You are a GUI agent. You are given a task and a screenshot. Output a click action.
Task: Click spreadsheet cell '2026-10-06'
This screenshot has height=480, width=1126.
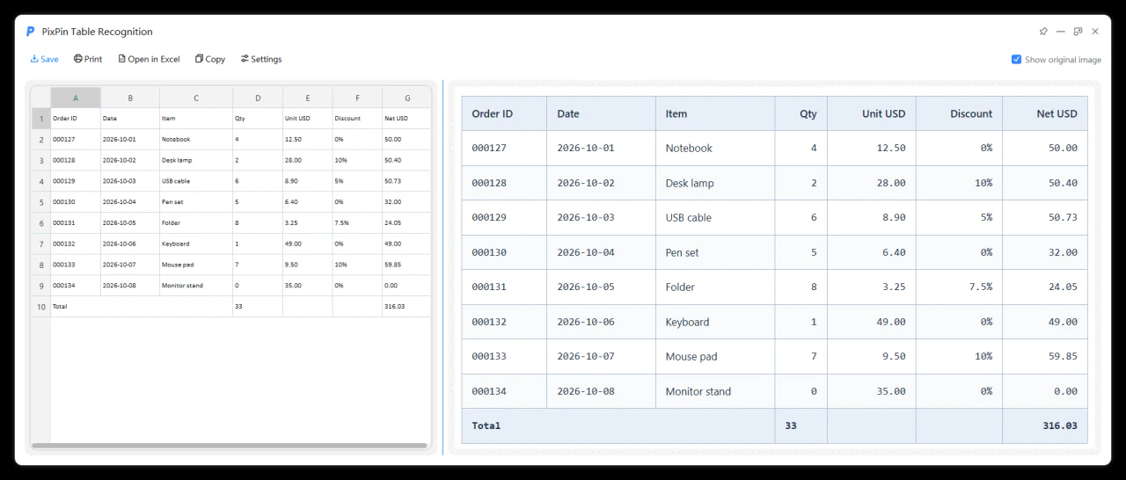(130, 244)
